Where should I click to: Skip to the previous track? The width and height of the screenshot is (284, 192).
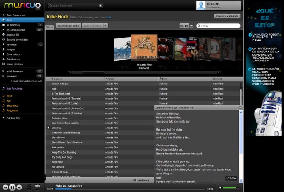[x=5, y=187]
